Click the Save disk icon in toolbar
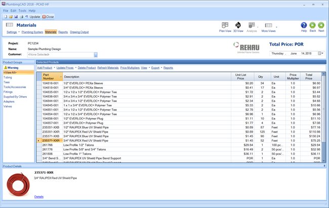Screen dimensions: 329x208 tap(16, 17)
